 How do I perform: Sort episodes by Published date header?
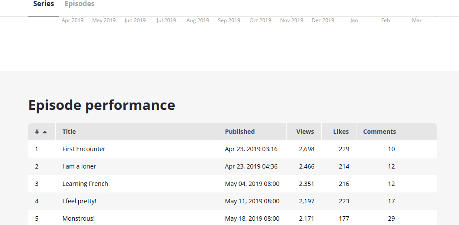pyautogui.click(x=239, y=132)
